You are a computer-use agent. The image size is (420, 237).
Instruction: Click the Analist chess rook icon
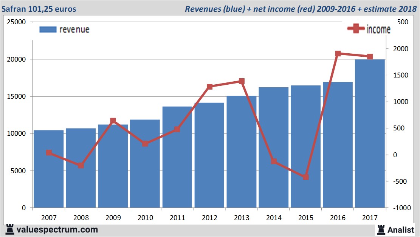[x=381, y=230]
